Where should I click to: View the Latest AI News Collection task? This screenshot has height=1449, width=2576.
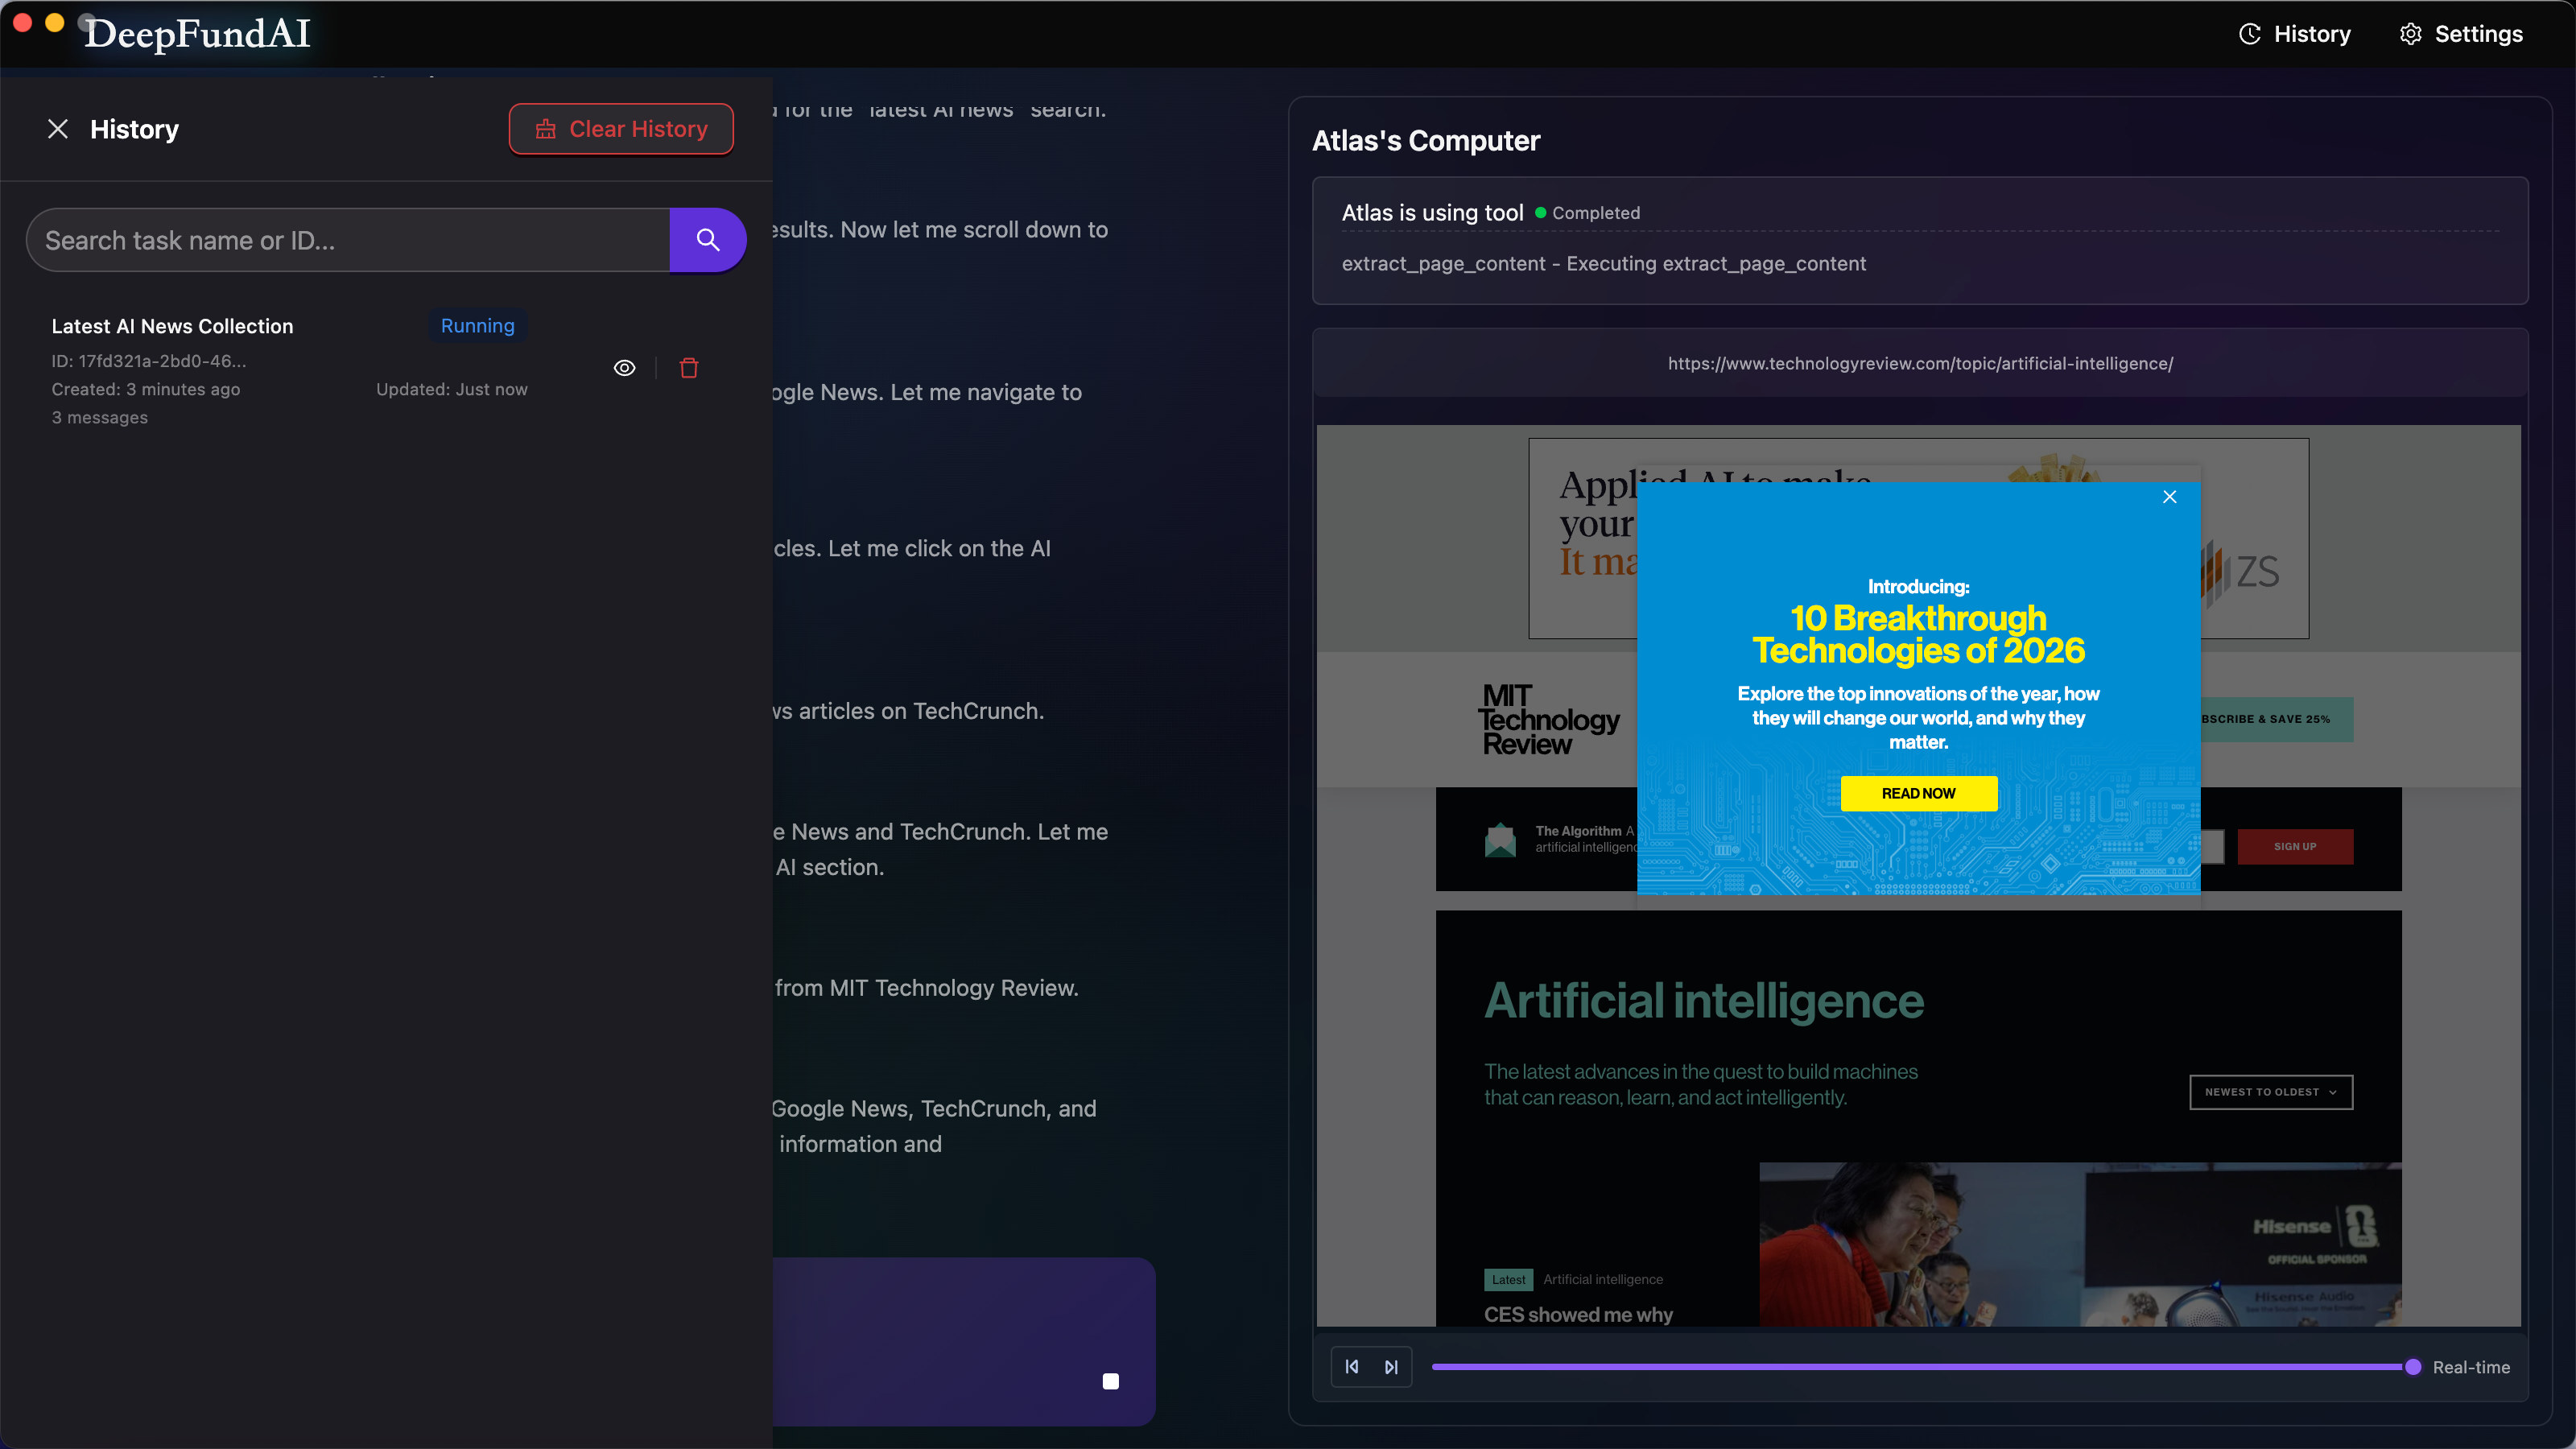[624, 368]
